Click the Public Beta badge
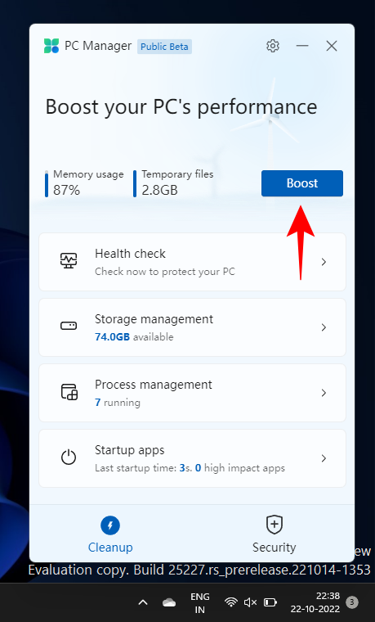The width and height of the screenshot is (375, 622). (x=164, y=47)
